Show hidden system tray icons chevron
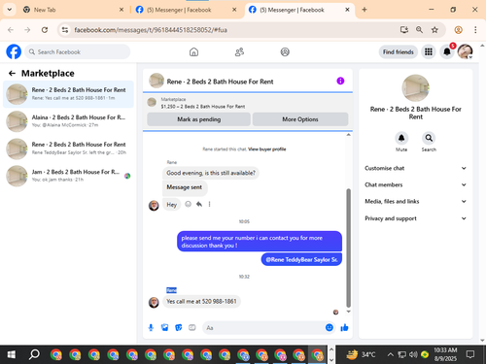The width and height of the screenshot is (486, 364). point(391,355)
